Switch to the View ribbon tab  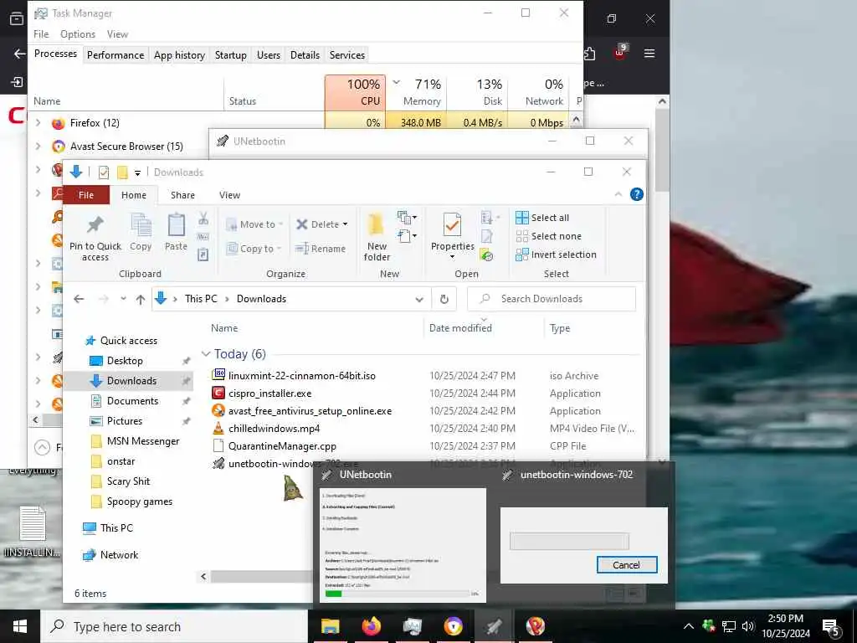pos(229,195)
